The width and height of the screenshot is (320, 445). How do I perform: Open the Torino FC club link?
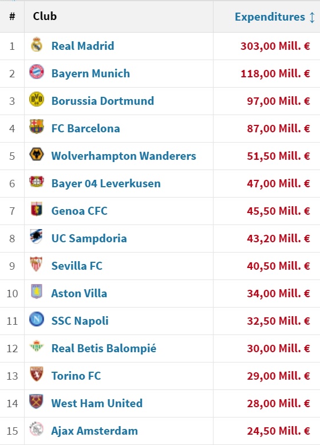pos(76,376)
